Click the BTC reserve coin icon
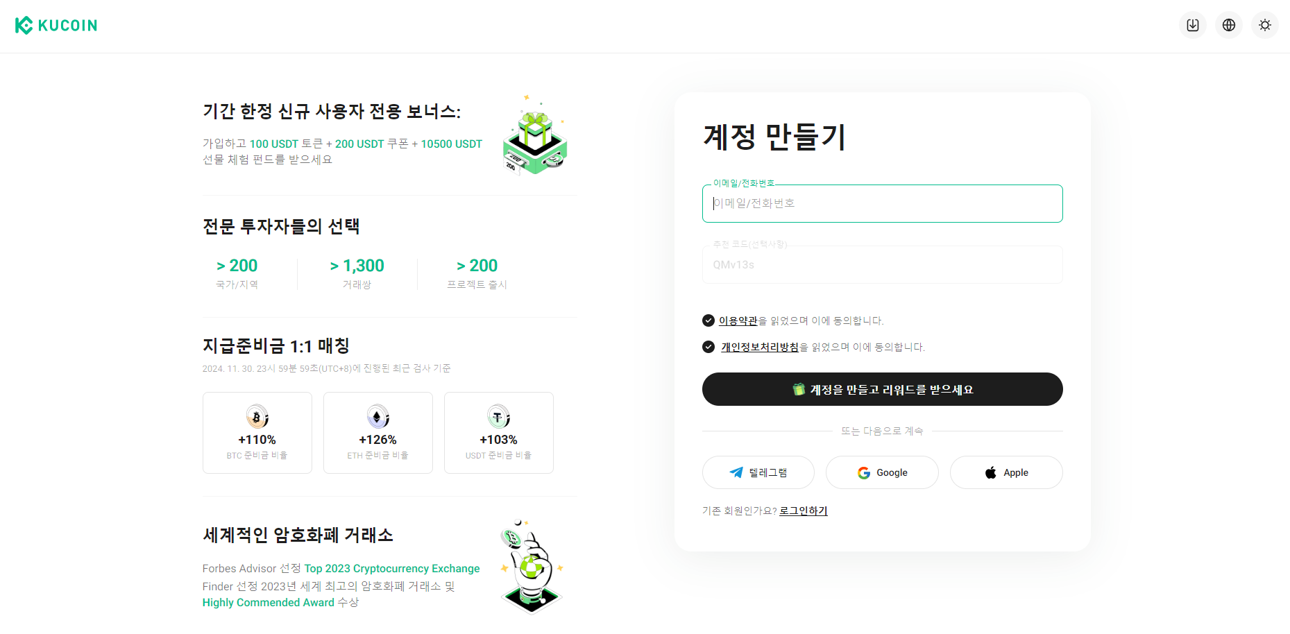This screenshot has width=1290, height=634. [257, 417]
